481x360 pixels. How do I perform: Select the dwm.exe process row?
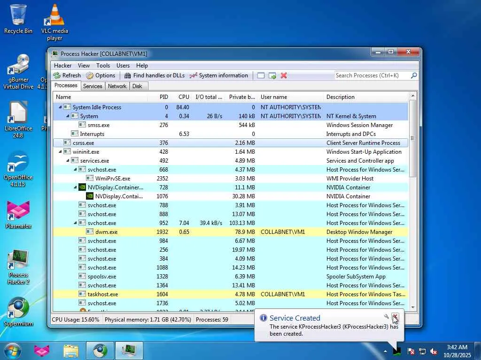[231, 232]
